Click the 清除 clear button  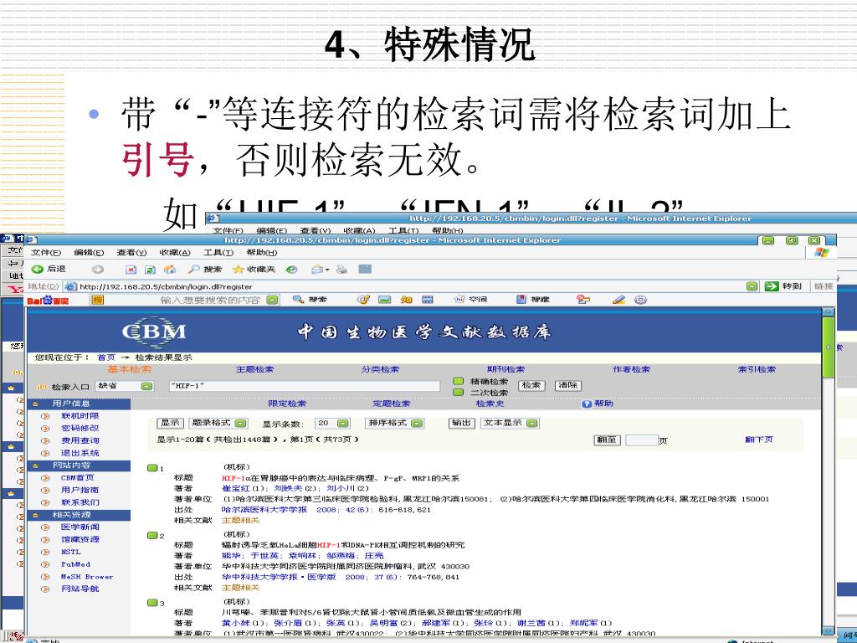[x=568, y=385]
